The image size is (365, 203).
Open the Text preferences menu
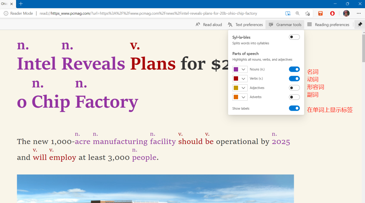pos(245,24)
